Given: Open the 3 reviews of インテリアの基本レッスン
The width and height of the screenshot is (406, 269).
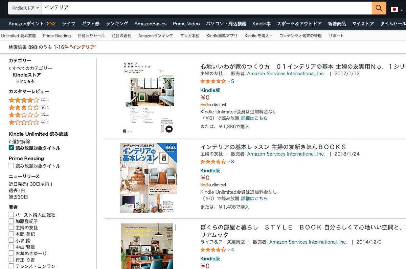Looking at the screenshot, I should coord(232,162).
